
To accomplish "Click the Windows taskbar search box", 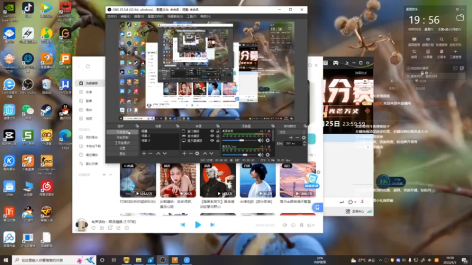I will (x=54, y=260).
